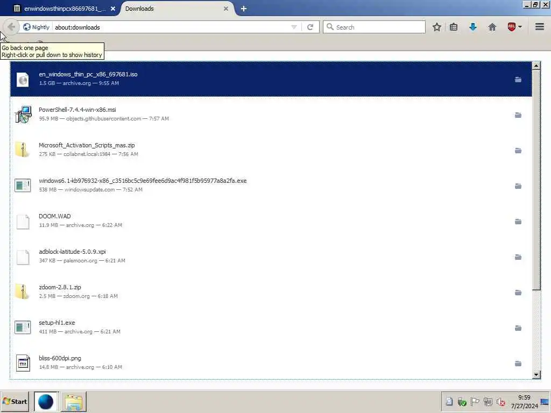Select the windows6.1-kb976932-x86 exe file name
The height and width of the screenshot is (413, 551).
pos(143,181)
